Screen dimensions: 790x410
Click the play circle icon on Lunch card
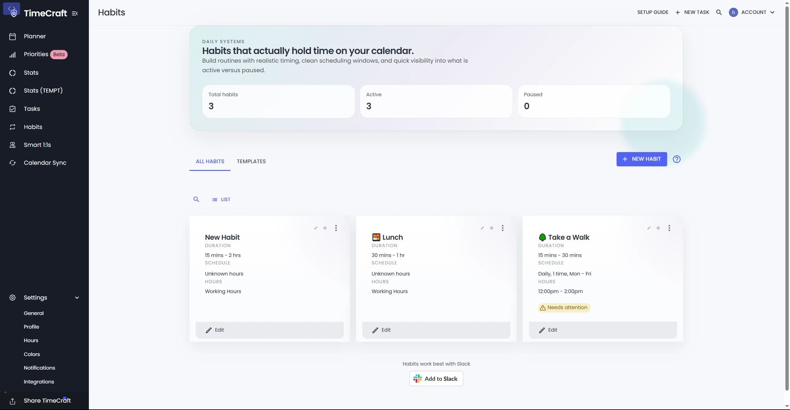[x=492, y=228]
